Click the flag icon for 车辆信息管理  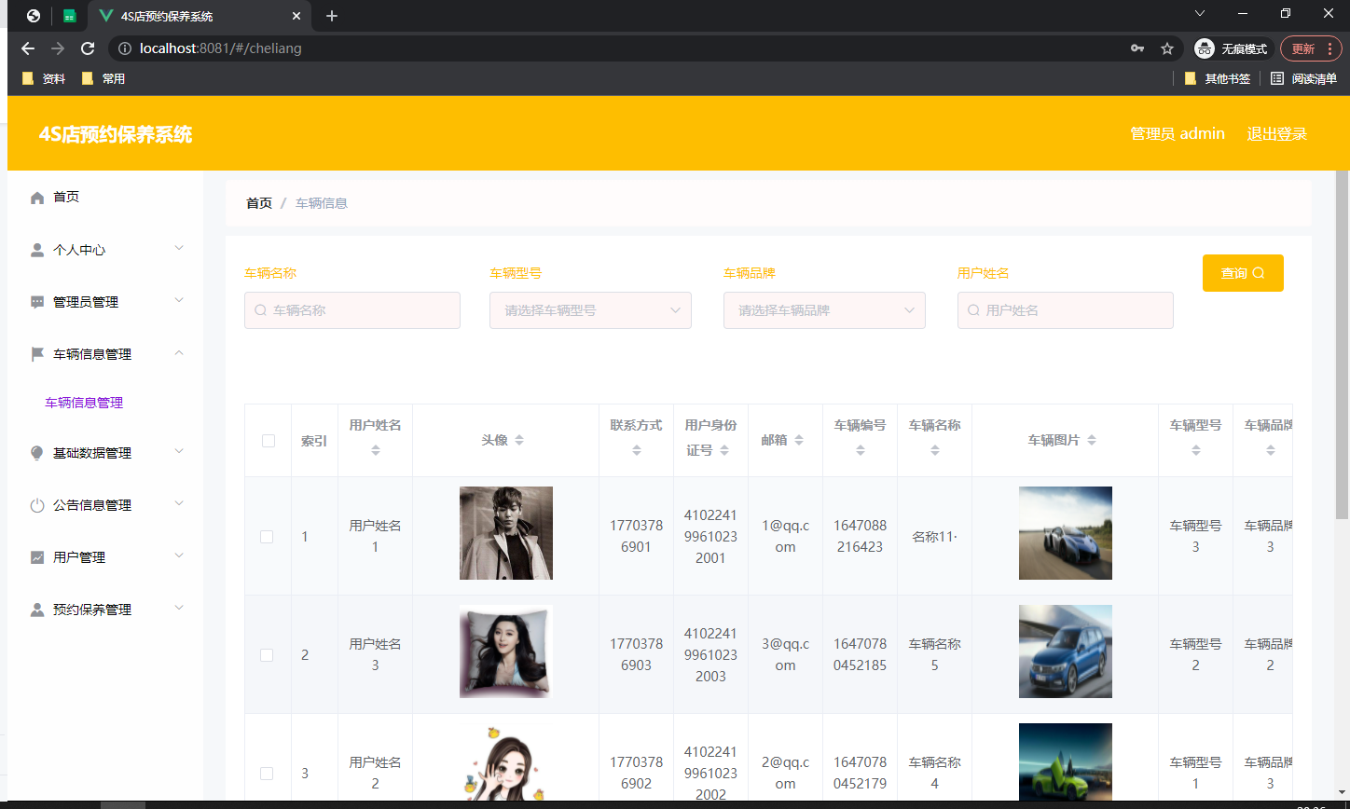35,354
